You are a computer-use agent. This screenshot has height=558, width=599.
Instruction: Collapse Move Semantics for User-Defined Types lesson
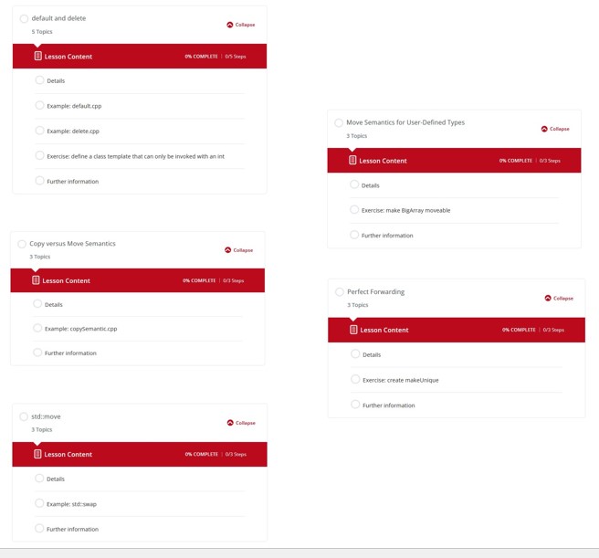555,129
